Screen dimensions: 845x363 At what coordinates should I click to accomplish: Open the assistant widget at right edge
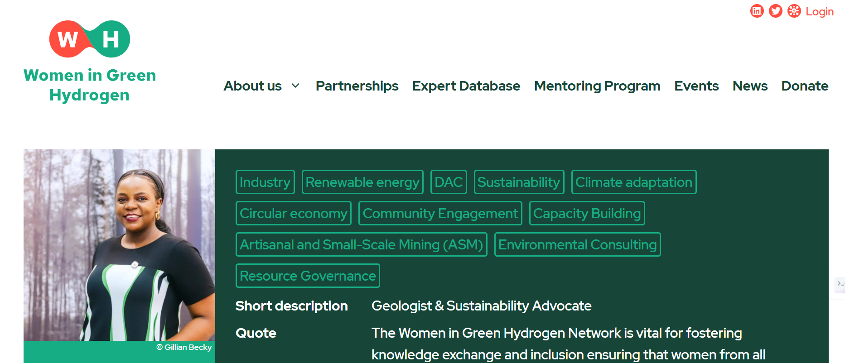click(840, 284)
